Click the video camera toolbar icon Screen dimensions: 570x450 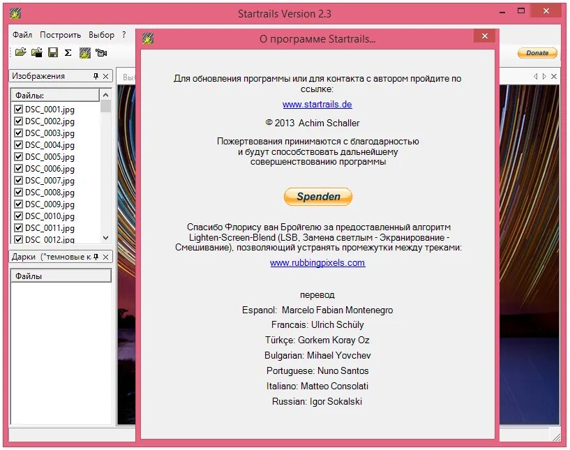101,53
